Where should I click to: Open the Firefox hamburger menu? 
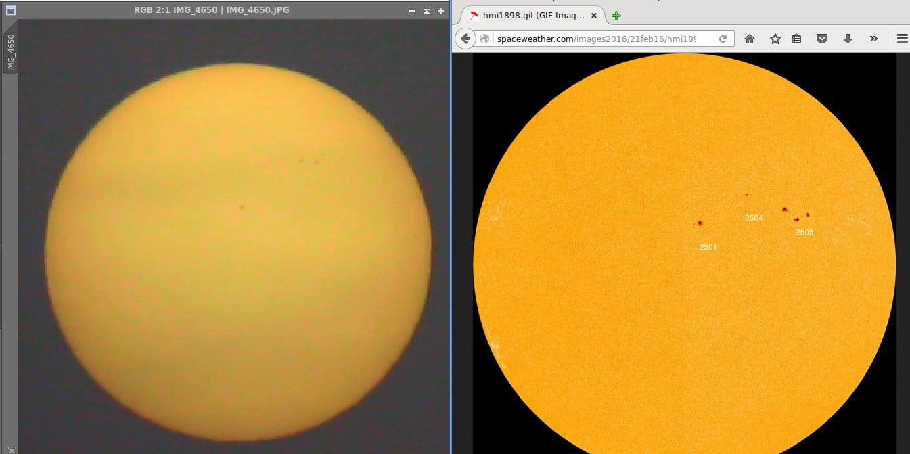[902, 39]
